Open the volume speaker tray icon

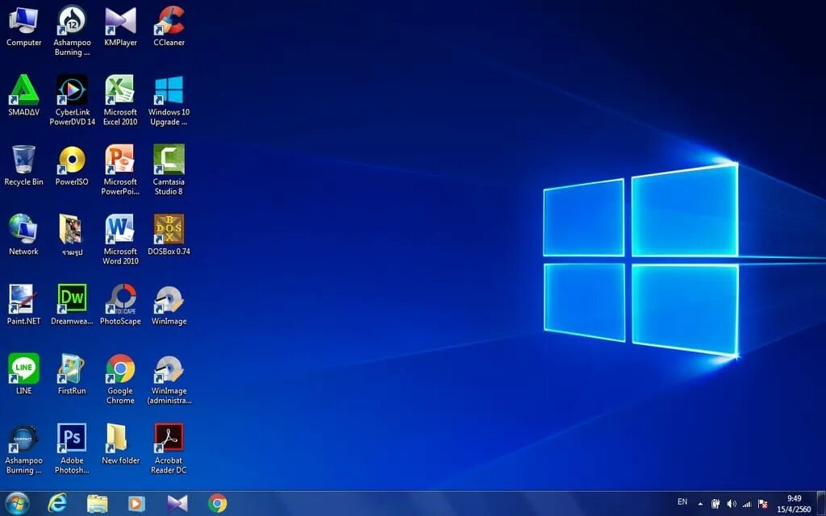[731, 505]
